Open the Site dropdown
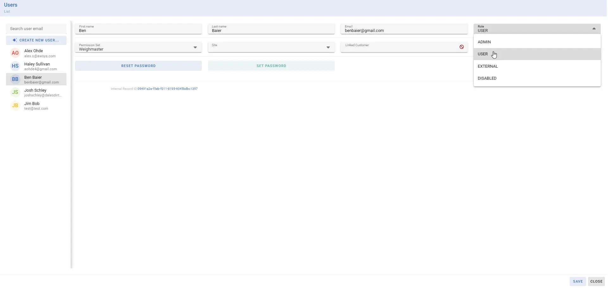 coord(328,47)
